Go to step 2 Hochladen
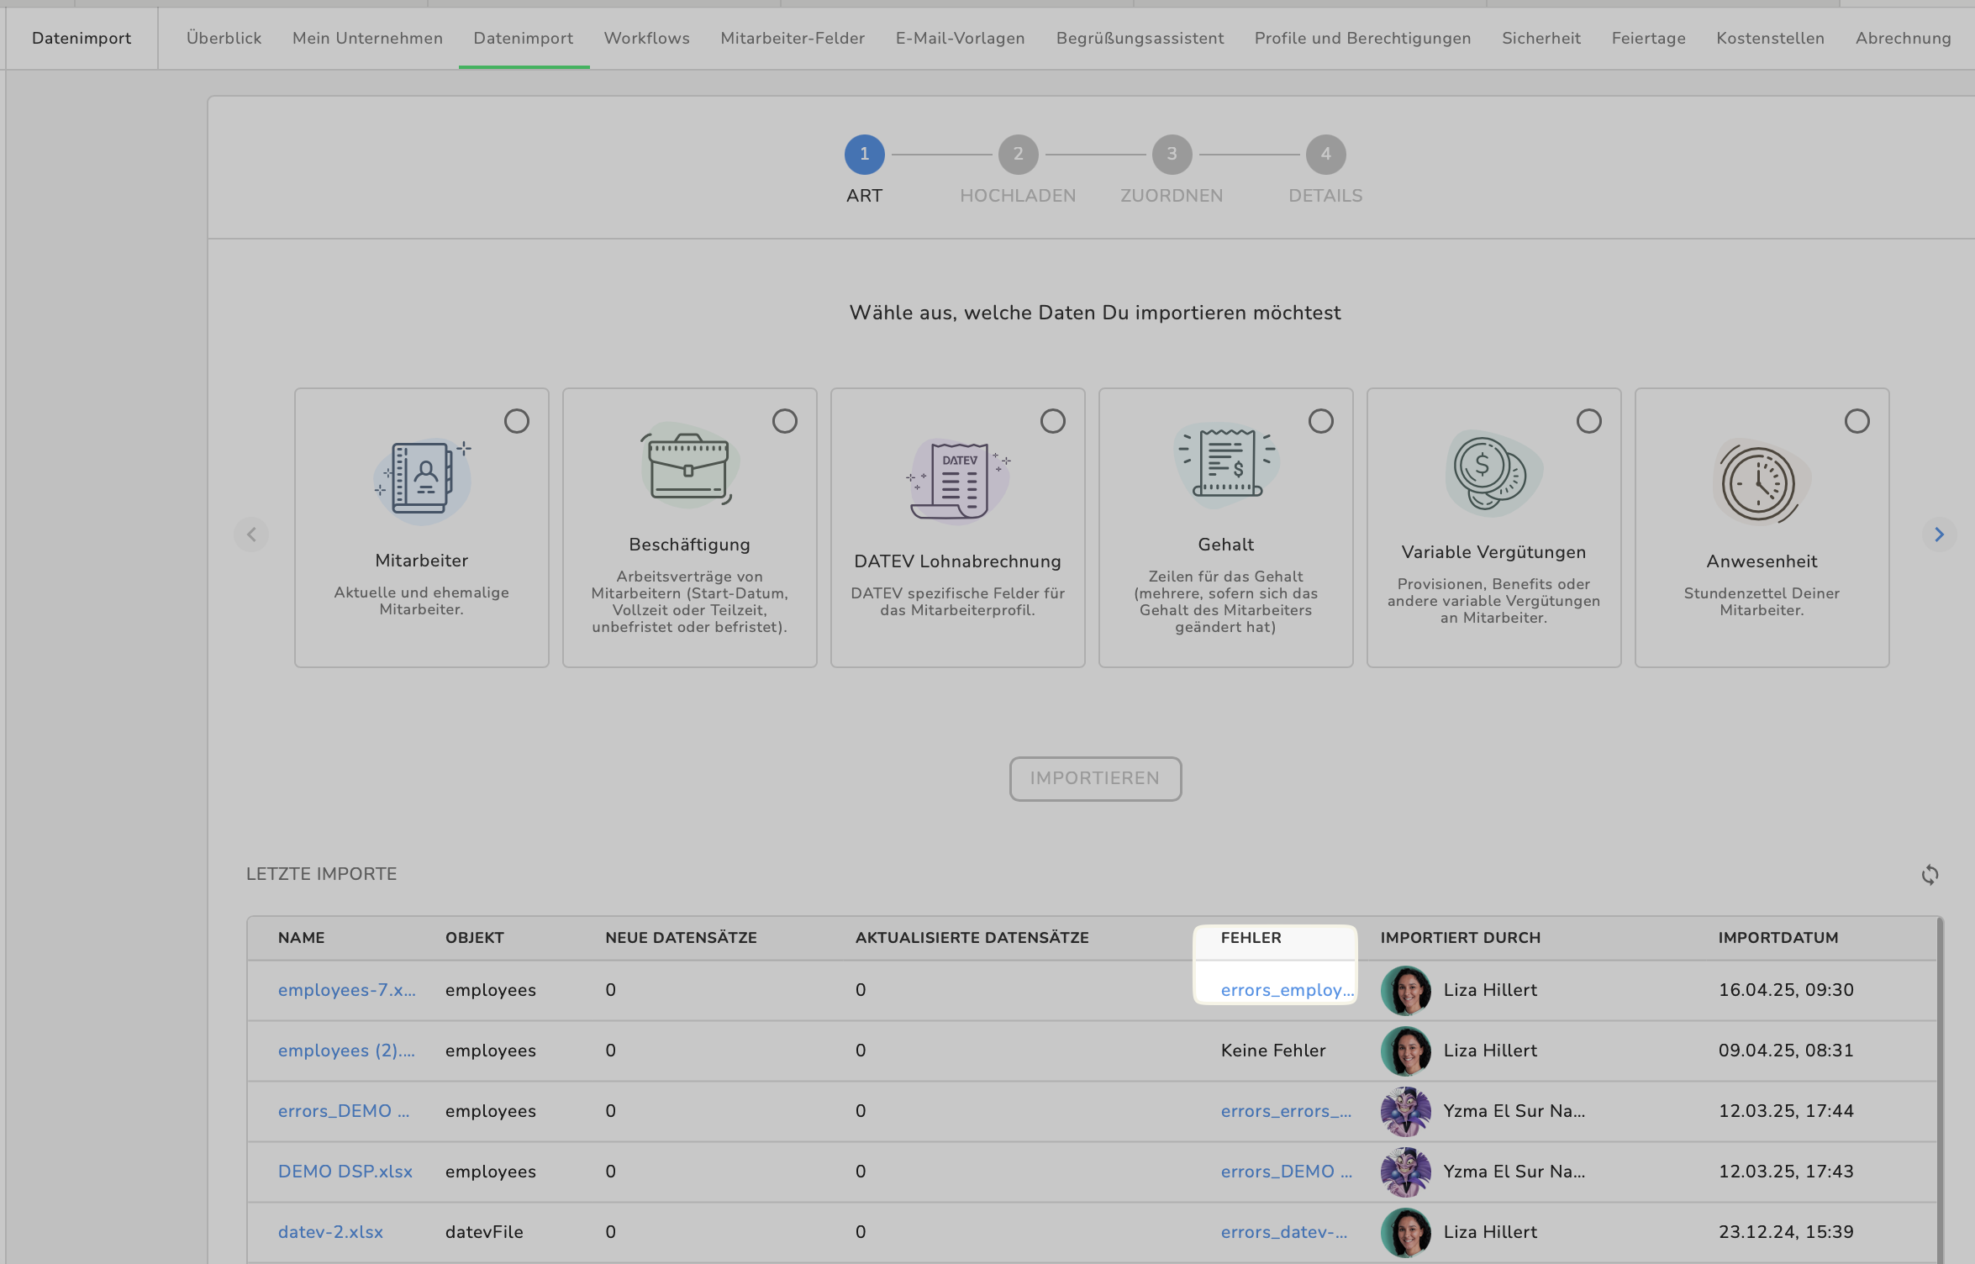Viewport: 1975px width, 1264px height. point(1018,155)
